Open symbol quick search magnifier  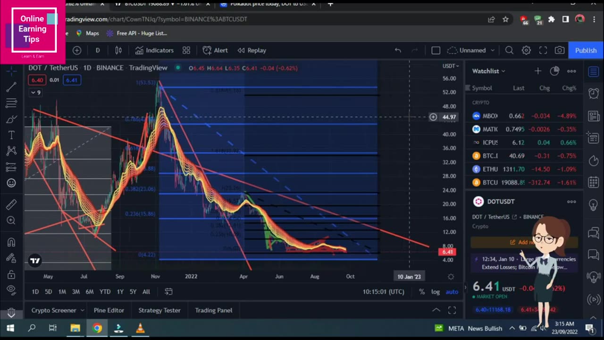coord(509,50)
